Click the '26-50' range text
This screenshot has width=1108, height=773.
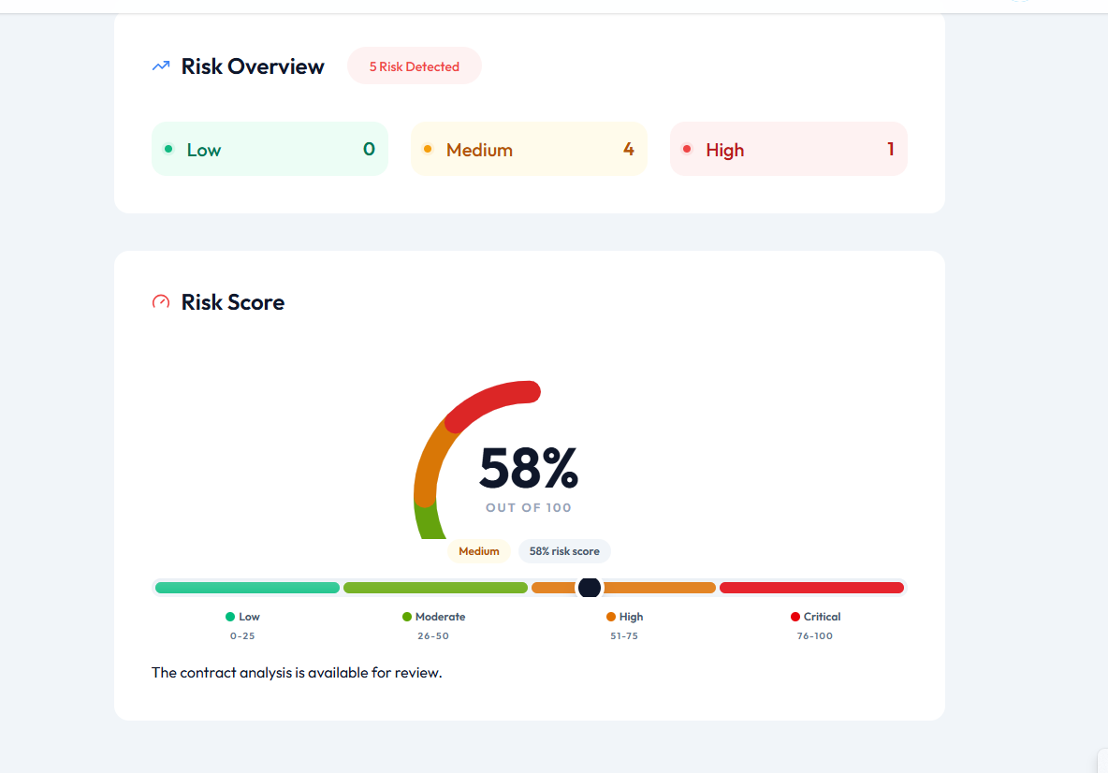[433, 636]
